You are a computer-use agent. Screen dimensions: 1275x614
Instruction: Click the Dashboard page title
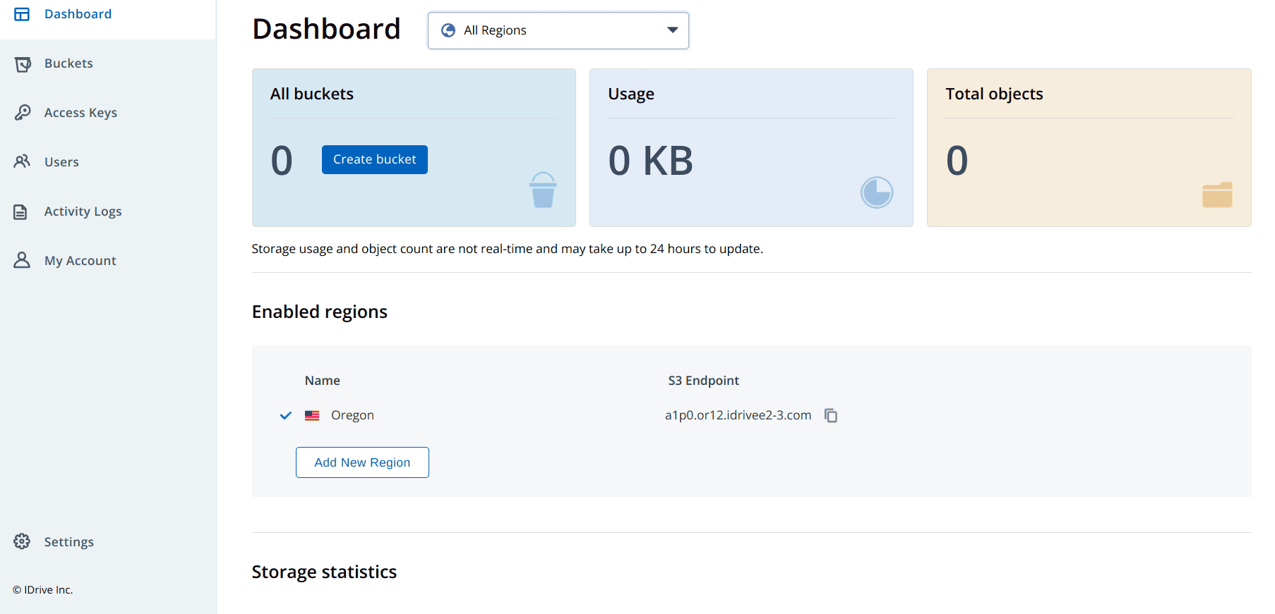(326, 29)
